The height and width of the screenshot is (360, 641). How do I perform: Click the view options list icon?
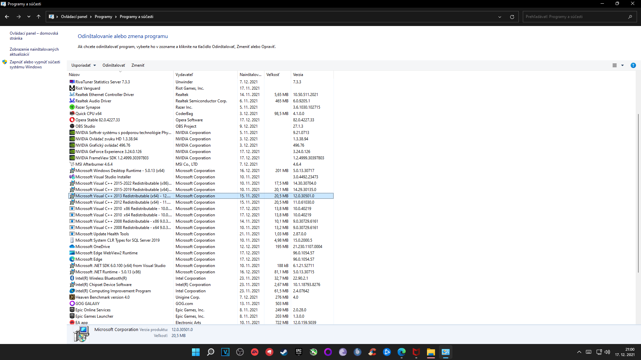[614, 65]
